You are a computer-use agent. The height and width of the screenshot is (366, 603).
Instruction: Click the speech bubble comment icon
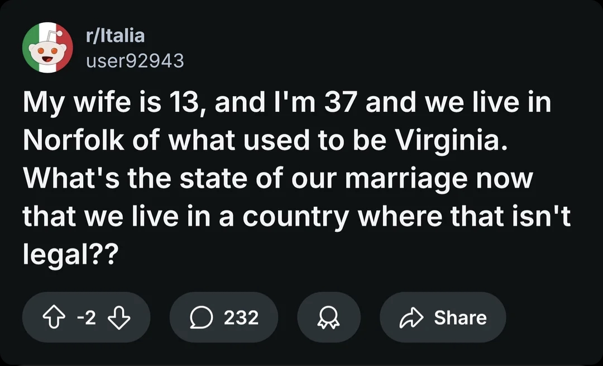click(199, 317)
